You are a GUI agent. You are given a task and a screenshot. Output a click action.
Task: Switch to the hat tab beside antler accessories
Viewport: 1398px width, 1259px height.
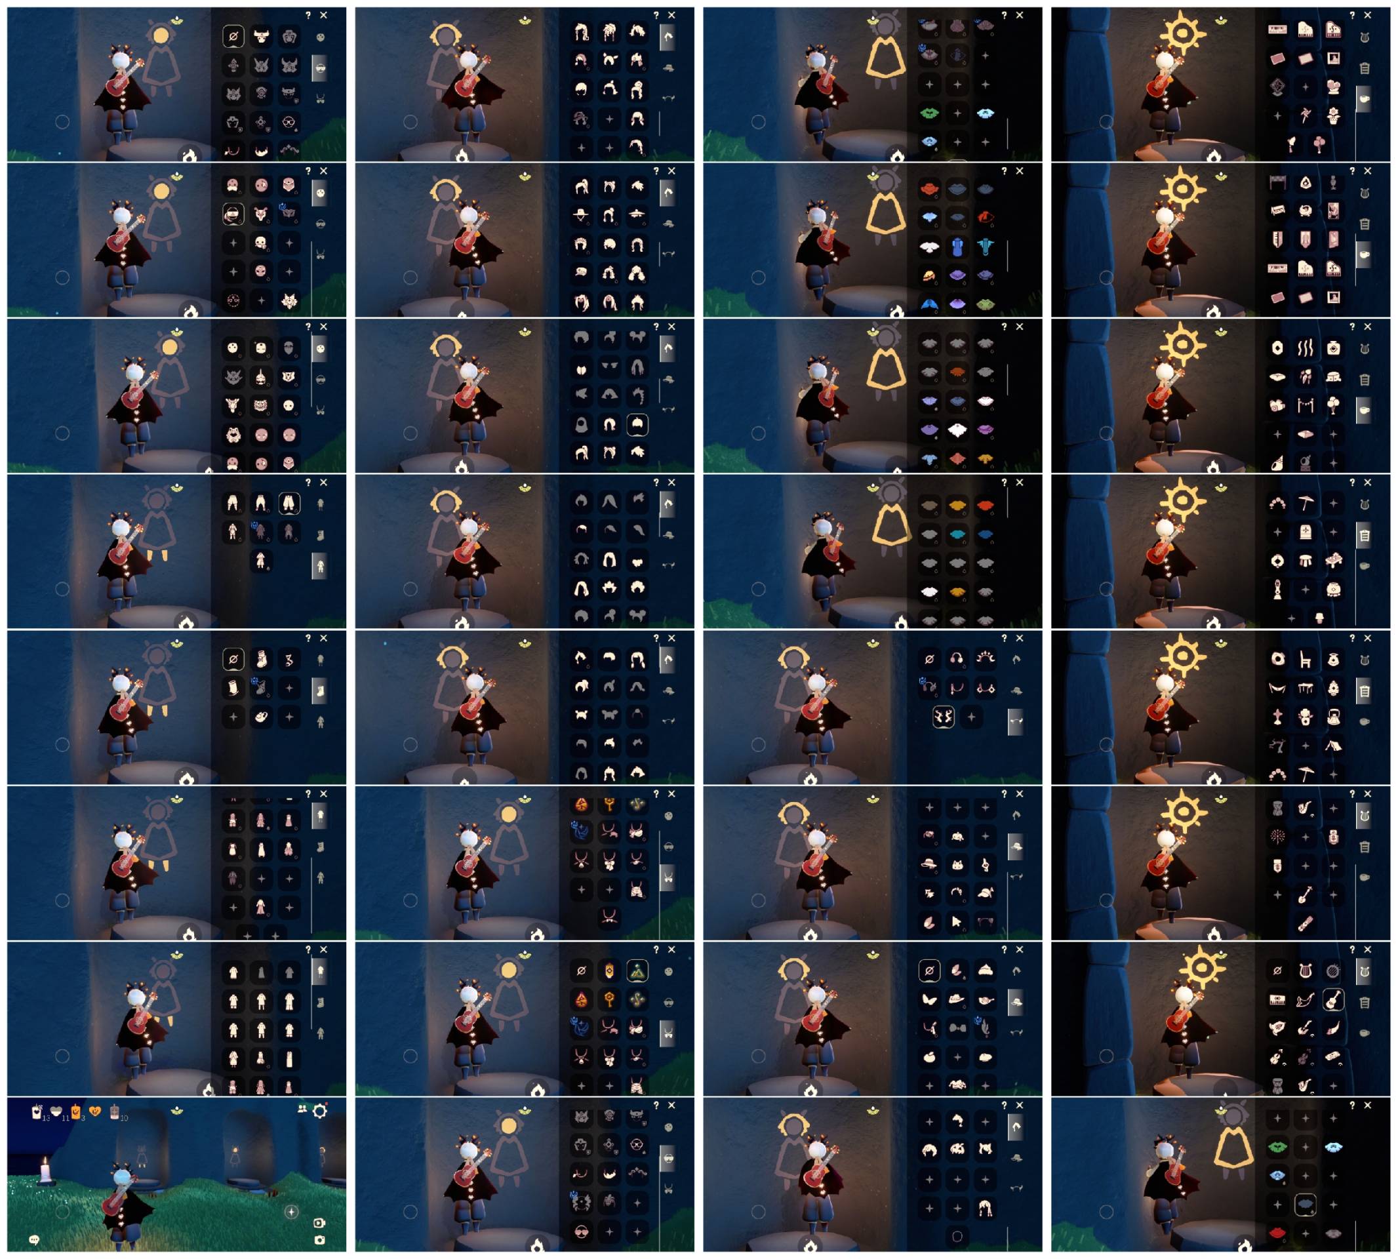tap(1016, 690)
